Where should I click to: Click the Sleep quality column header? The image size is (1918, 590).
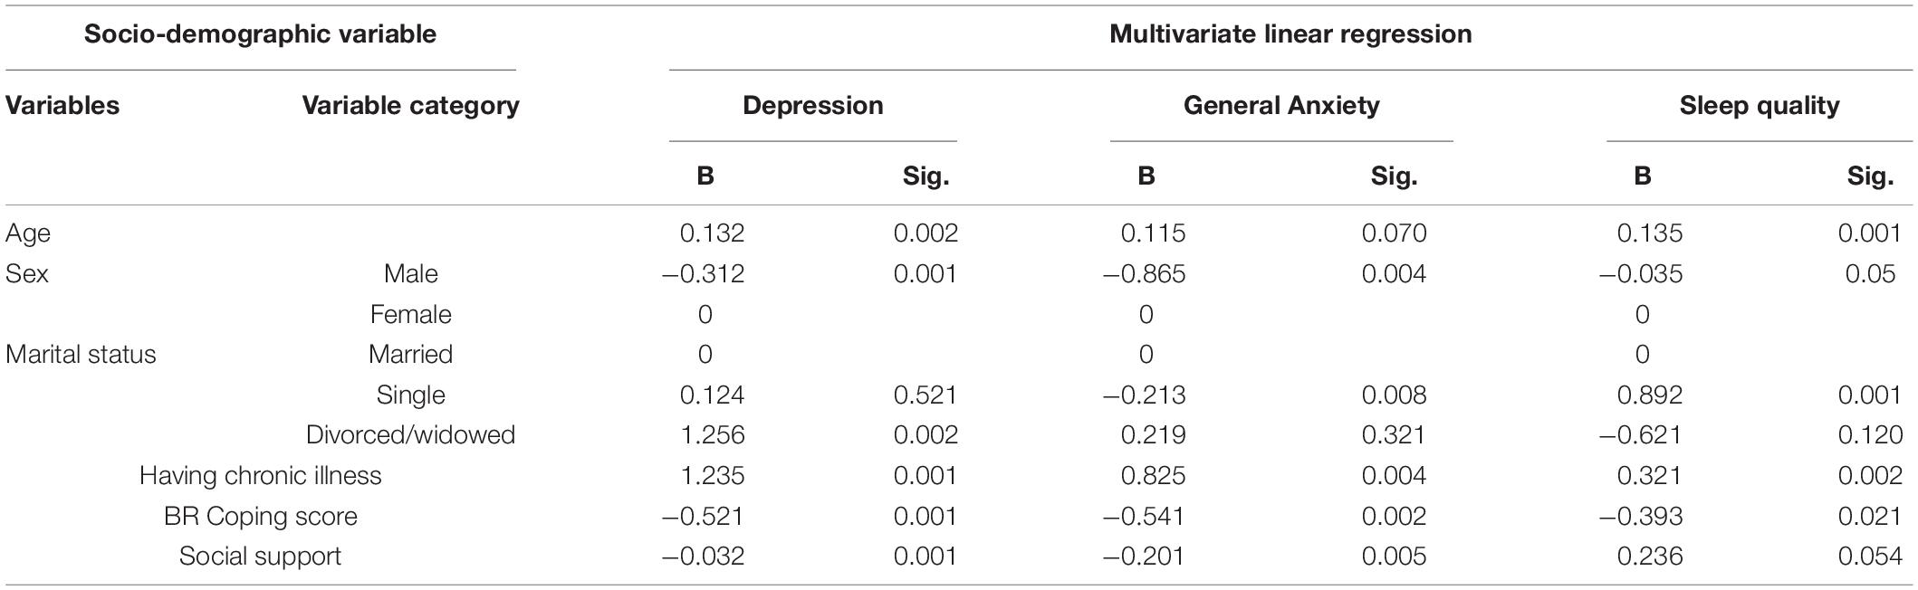coord(1760,105)
